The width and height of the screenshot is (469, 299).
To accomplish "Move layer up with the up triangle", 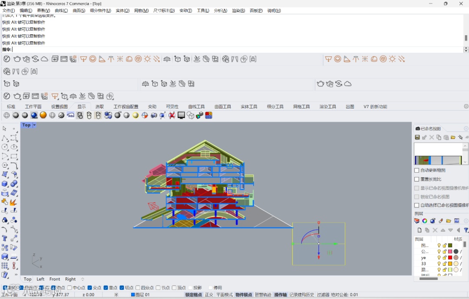I will point(443,230).
